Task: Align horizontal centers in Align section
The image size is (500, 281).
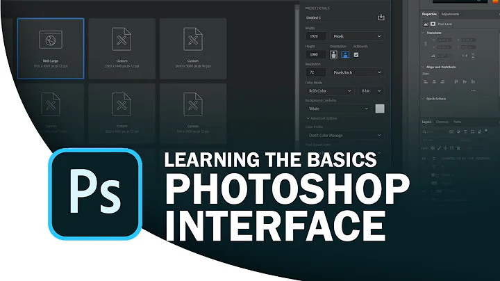Action: [434, 82]
